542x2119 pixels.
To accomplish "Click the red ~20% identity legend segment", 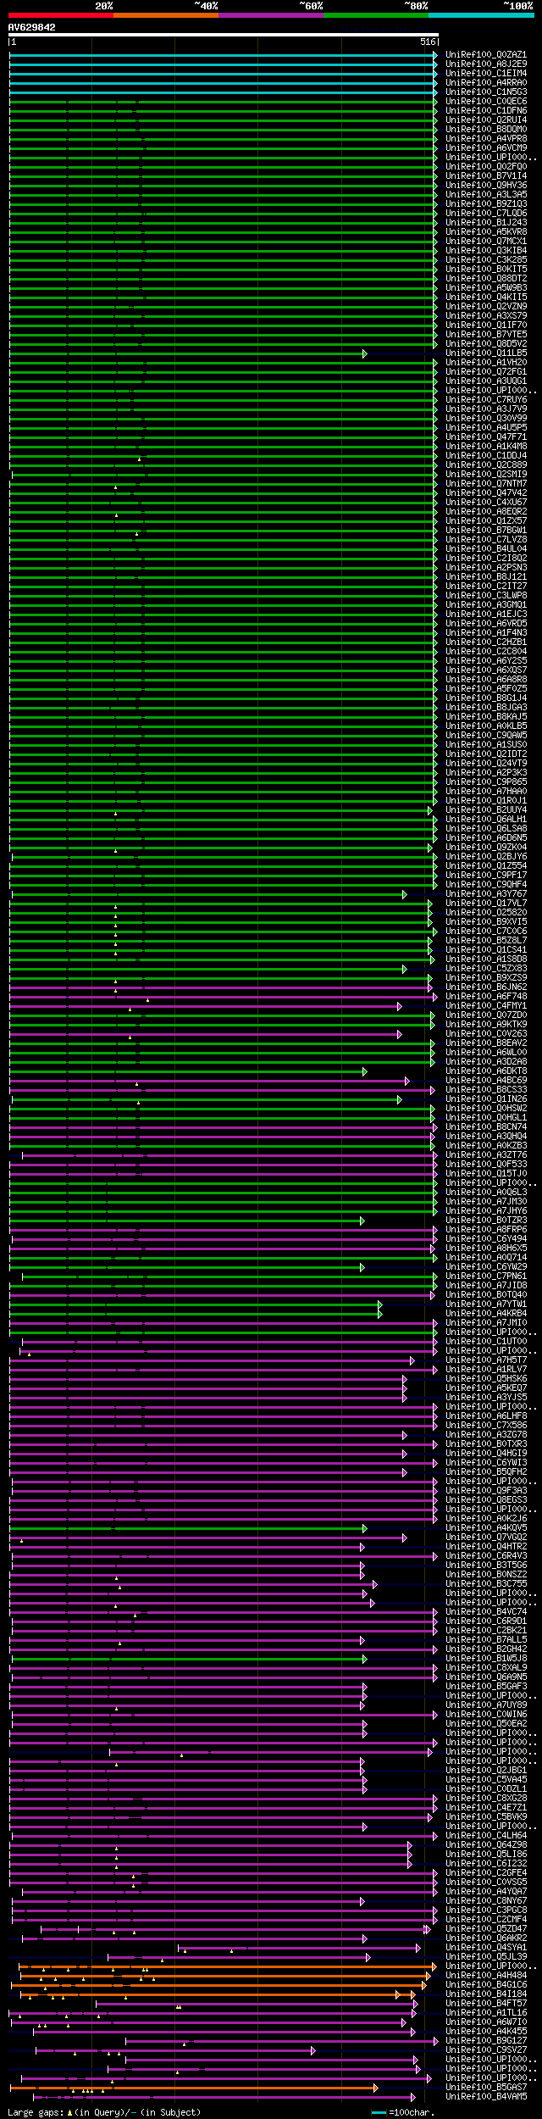I will pyautogui.click(x=61, y=15).
